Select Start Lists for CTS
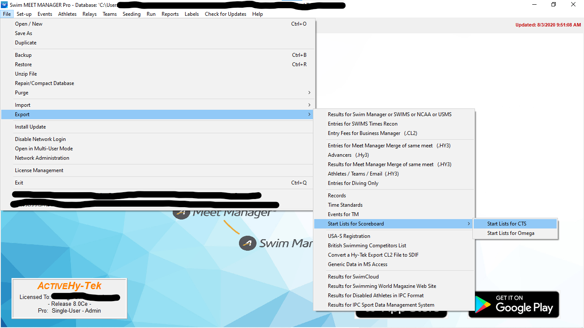584x328 pixels. 515,224
